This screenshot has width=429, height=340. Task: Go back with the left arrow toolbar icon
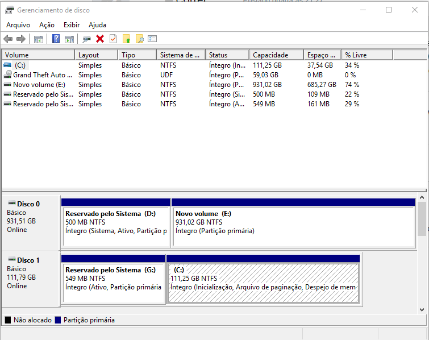[8, 39]
